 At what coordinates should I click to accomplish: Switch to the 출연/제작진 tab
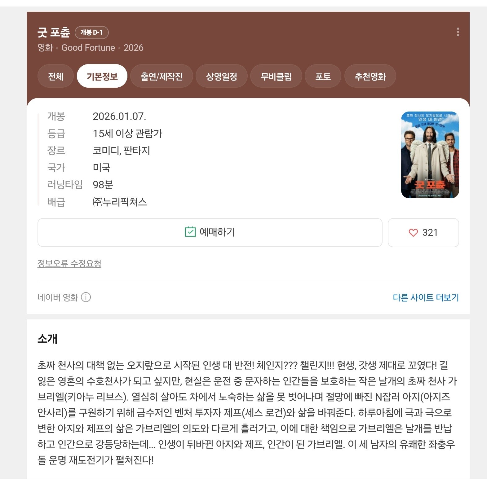162,76
